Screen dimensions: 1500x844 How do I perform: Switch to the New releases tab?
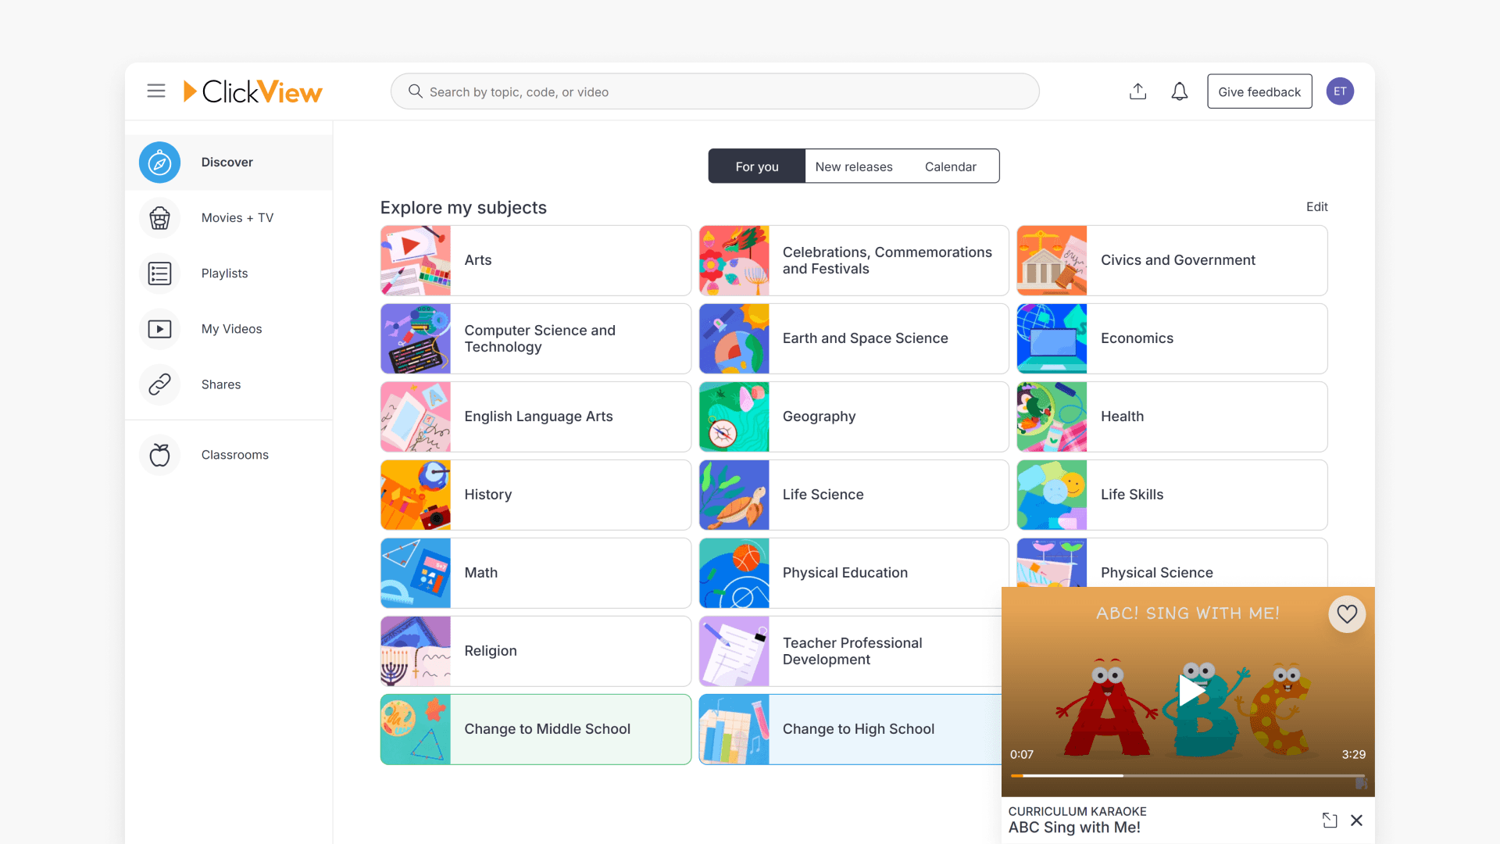[854, 166]
